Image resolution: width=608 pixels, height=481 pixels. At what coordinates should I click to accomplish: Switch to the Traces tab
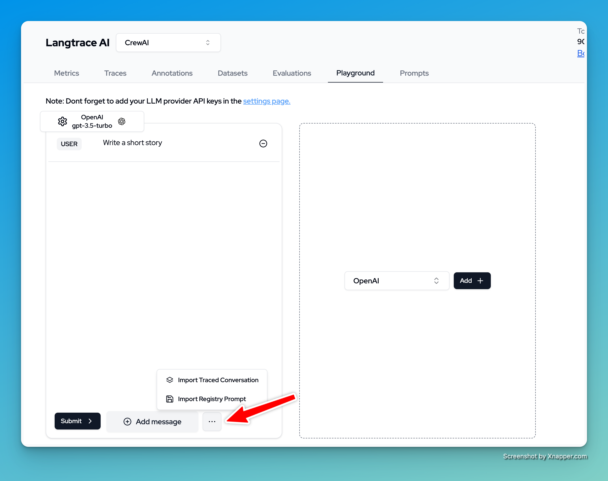pos(115,73)
